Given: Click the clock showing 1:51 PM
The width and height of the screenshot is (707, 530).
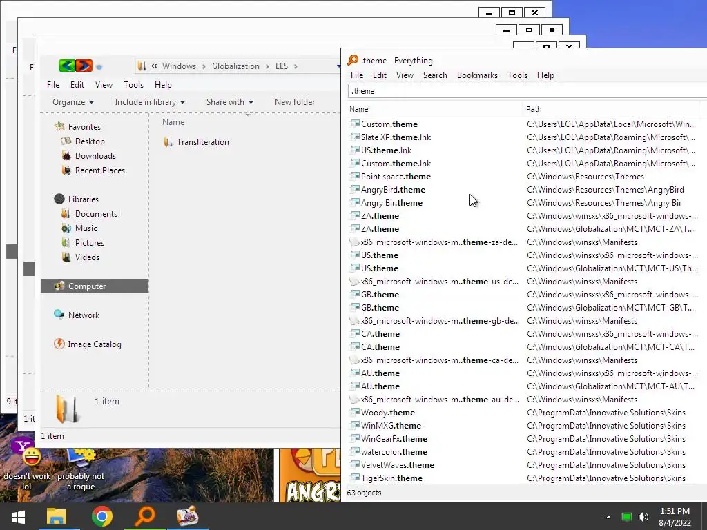Looking at the screenshot, I should click(675, 511).
